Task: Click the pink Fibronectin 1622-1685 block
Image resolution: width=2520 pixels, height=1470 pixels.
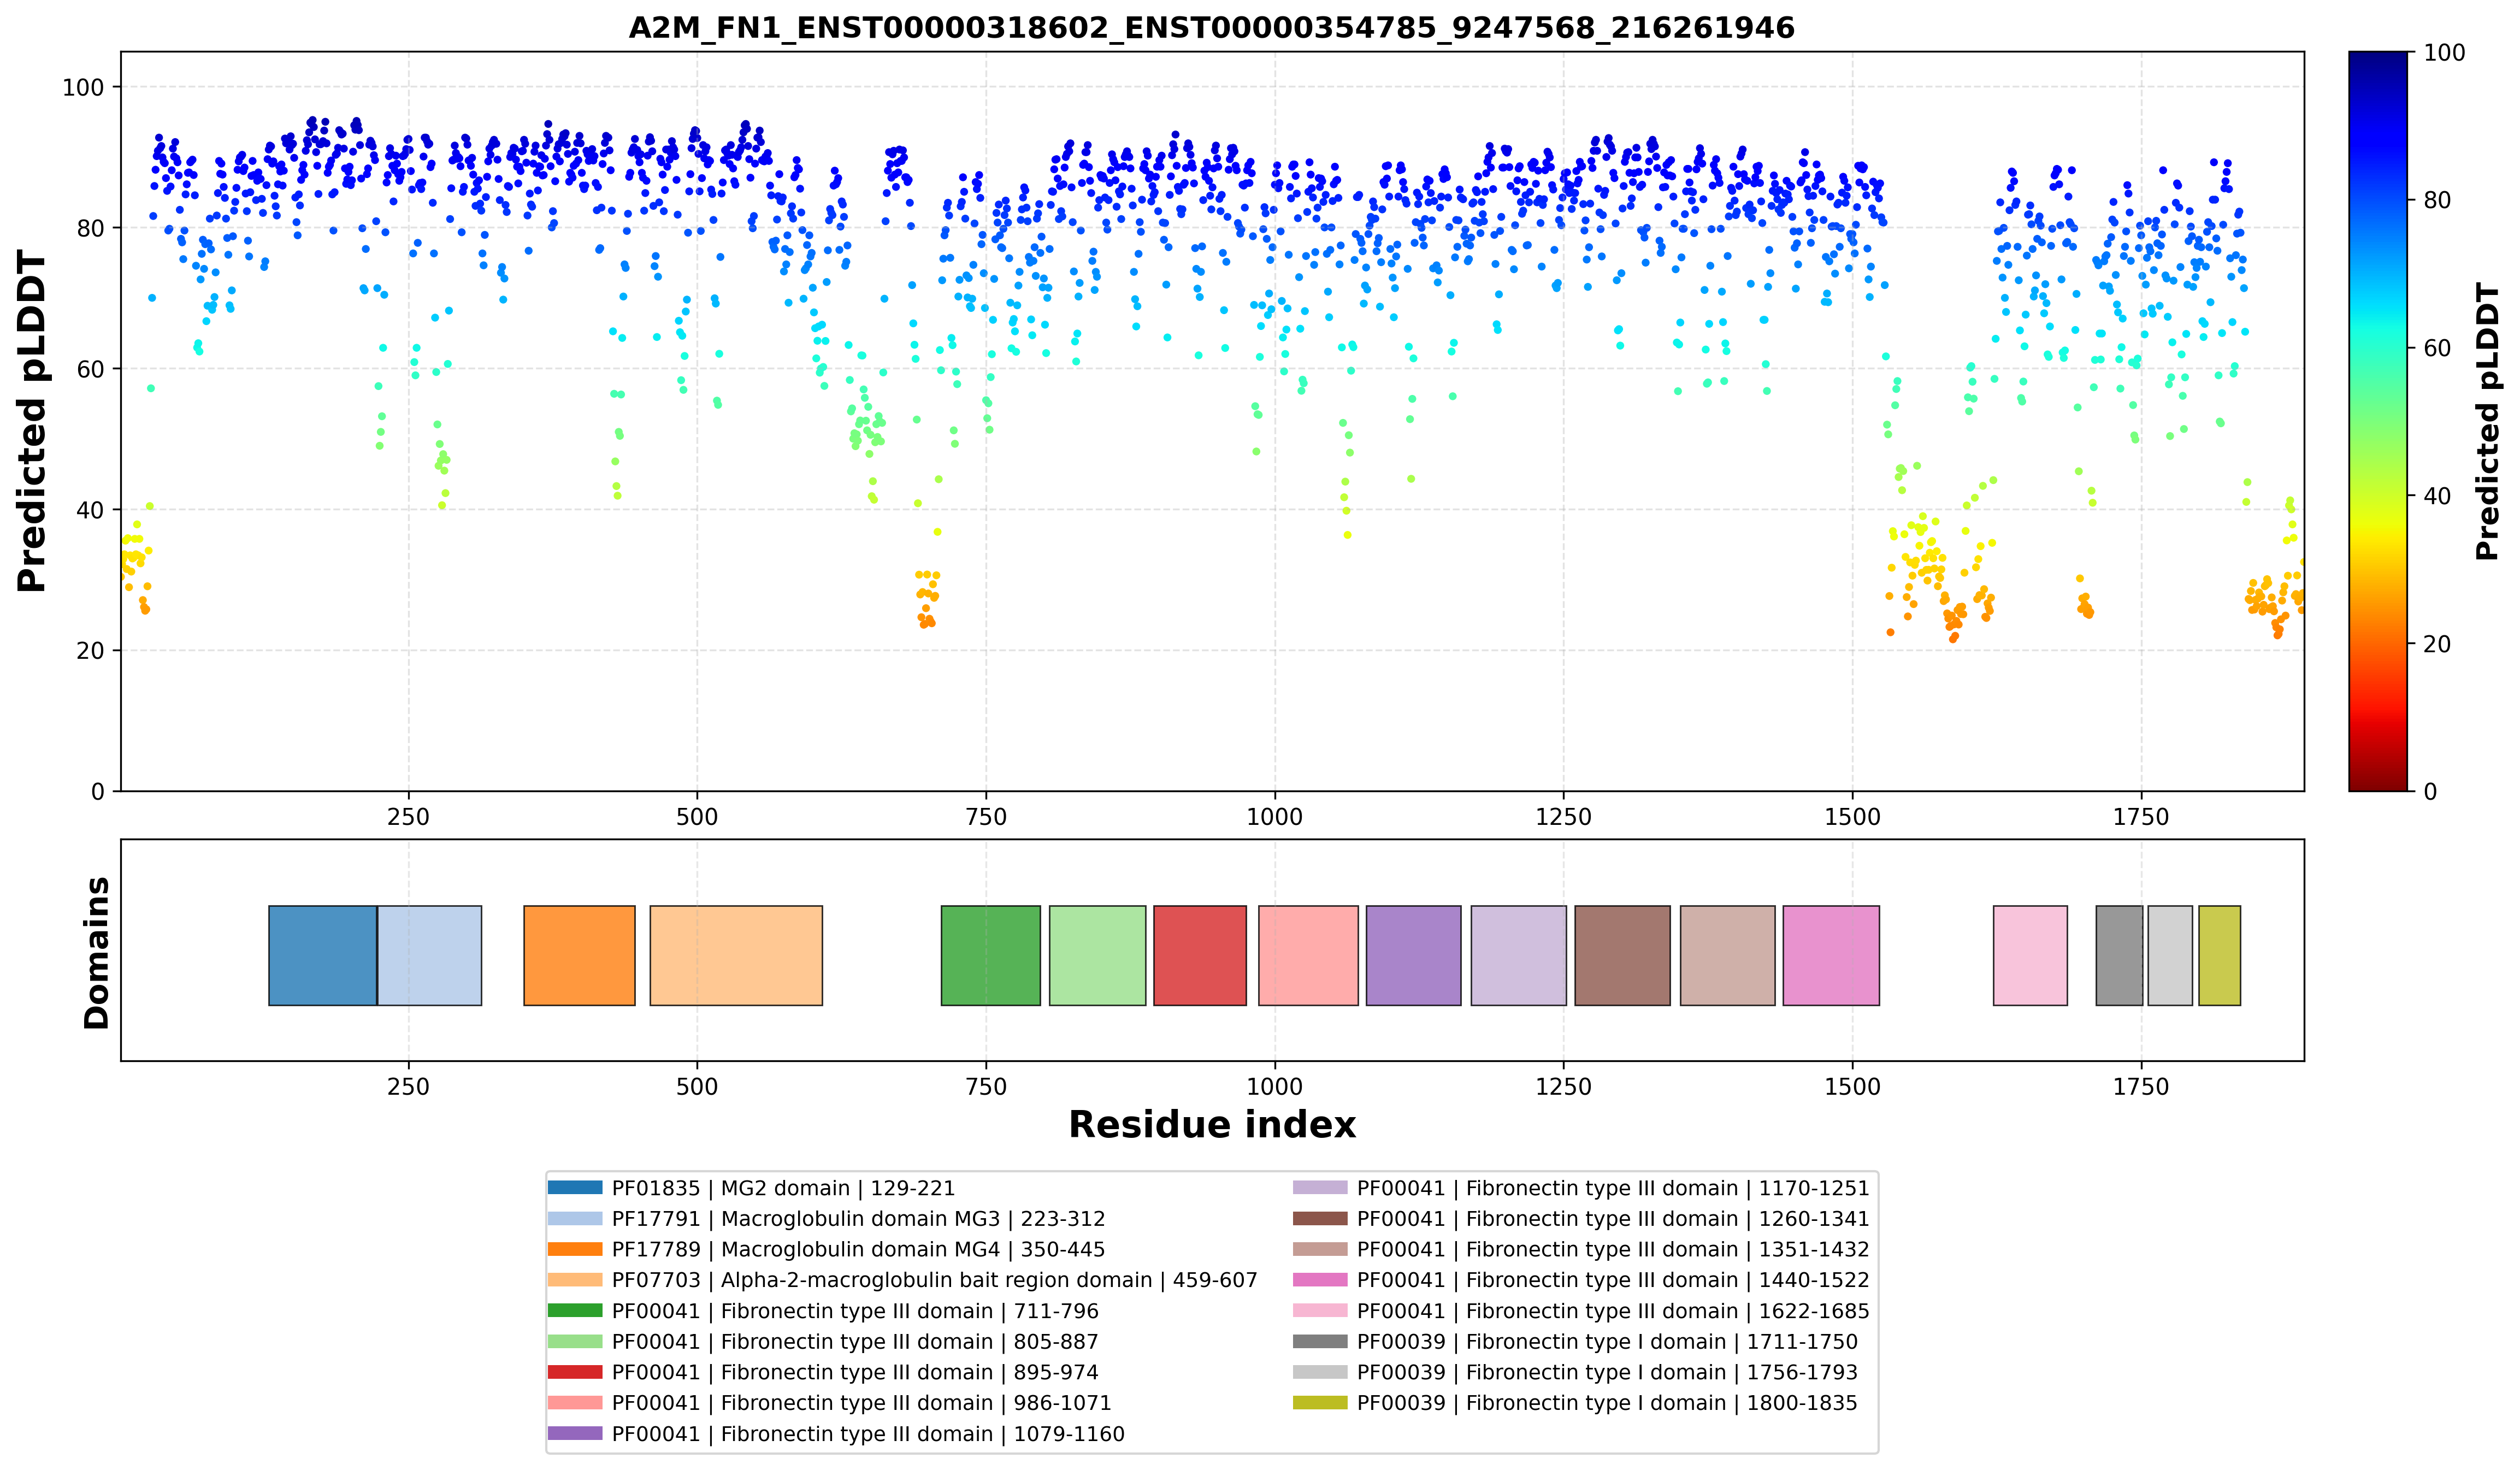Action: point(2030,955)
